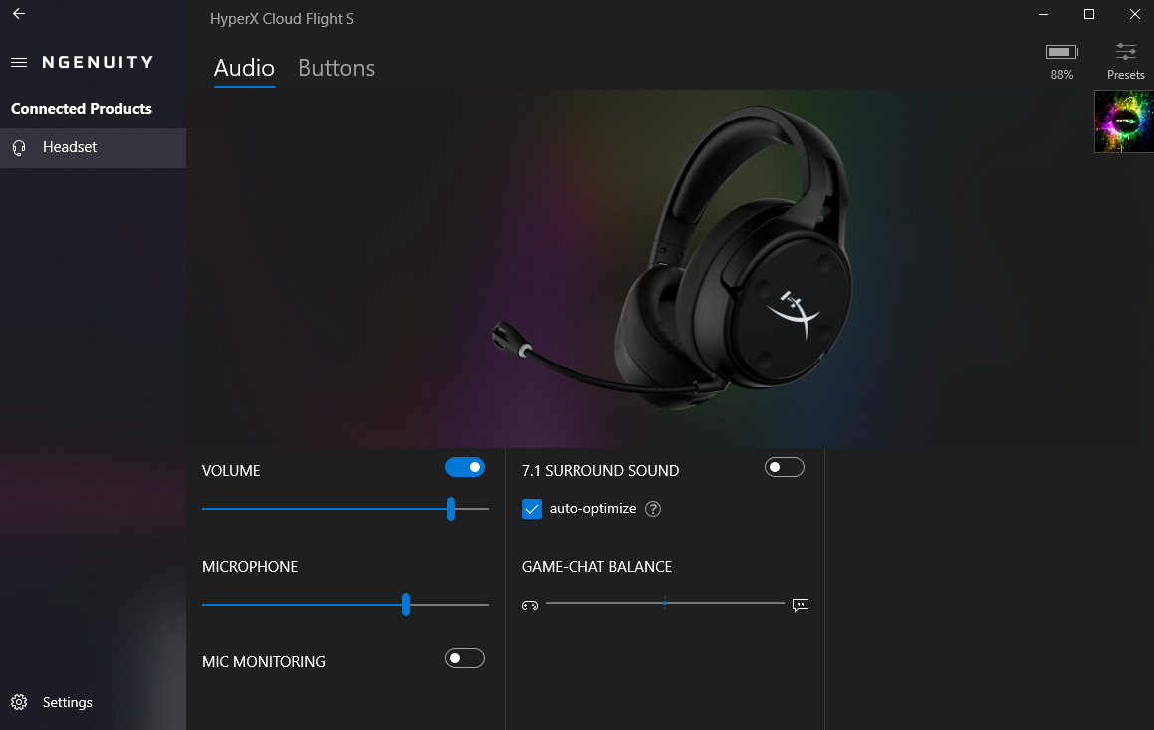Open Settings gear icon

19,702
